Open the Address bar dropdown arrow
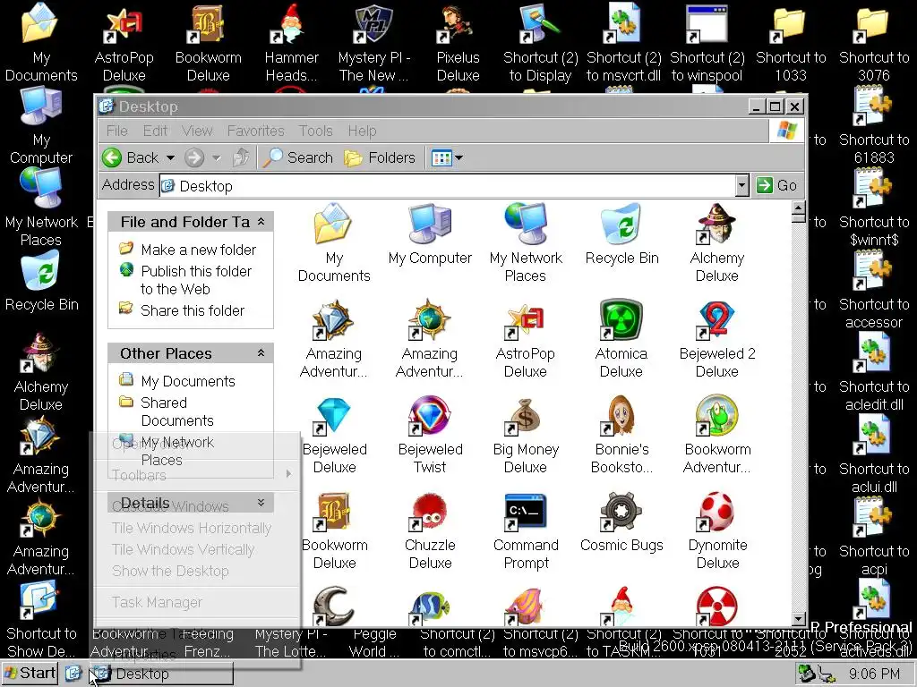 [x=741, y=186]
